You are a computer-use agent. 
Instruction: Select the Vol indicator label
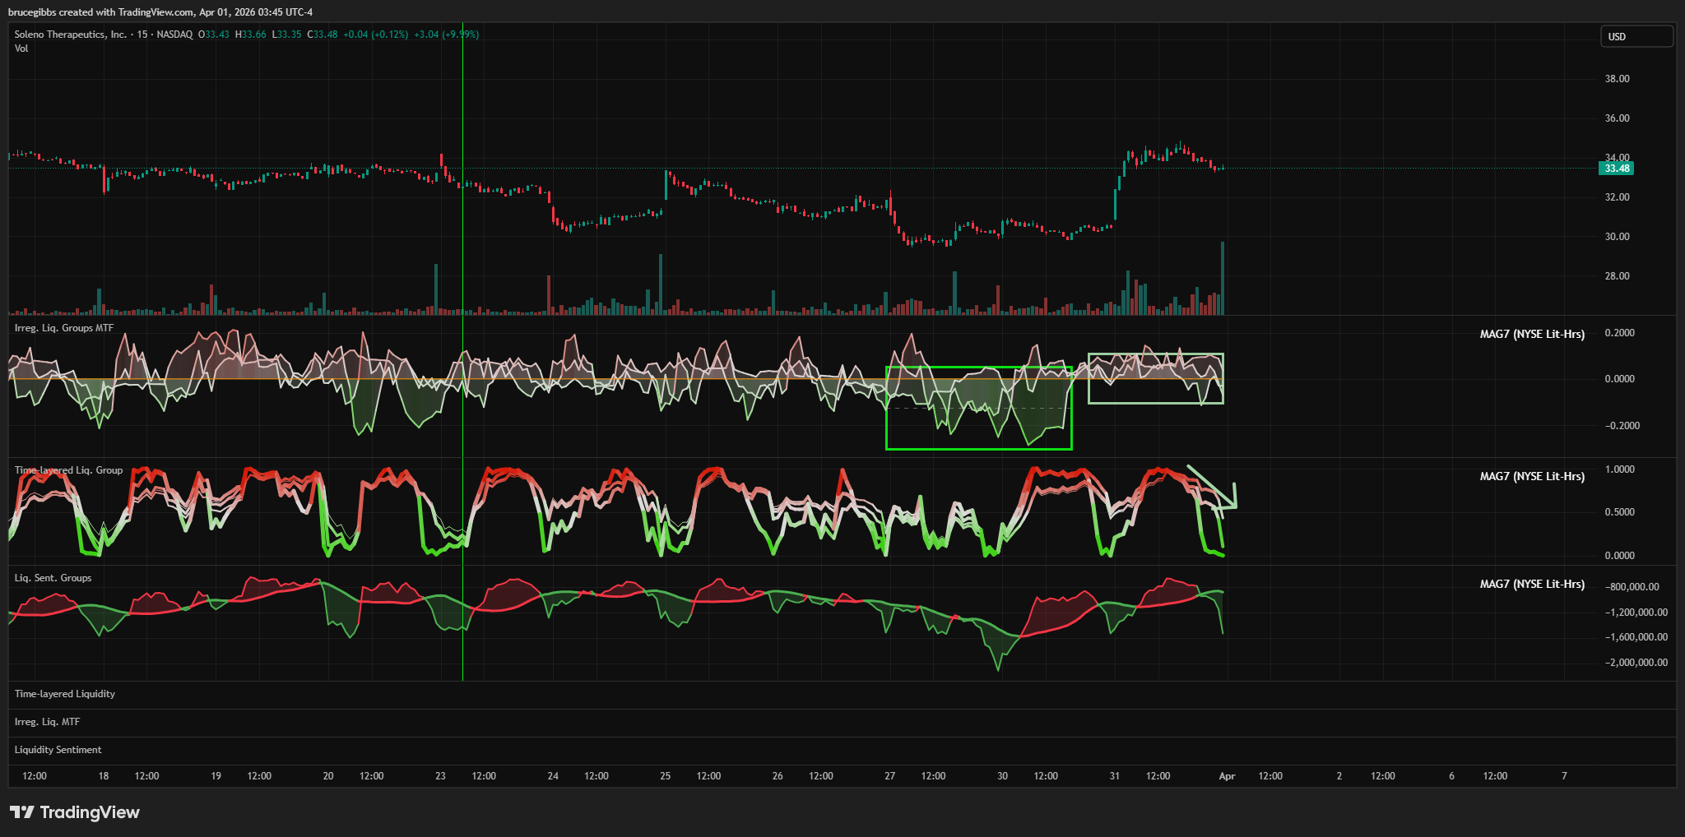click(x=21, y=49)
